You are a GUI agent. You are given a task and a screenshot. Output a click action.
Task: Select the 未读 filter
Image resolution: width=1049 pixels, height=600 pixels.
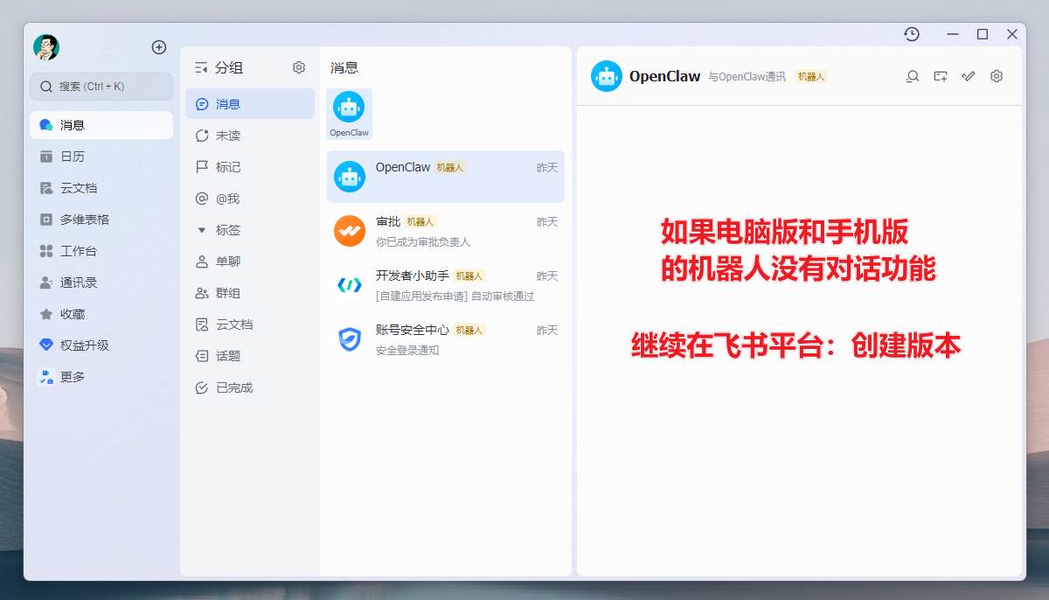(x=228, y=136)
